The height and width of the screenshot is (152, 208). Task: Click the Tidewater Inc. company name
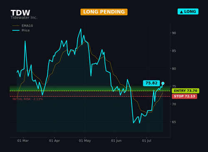click(x=24, y=17)
